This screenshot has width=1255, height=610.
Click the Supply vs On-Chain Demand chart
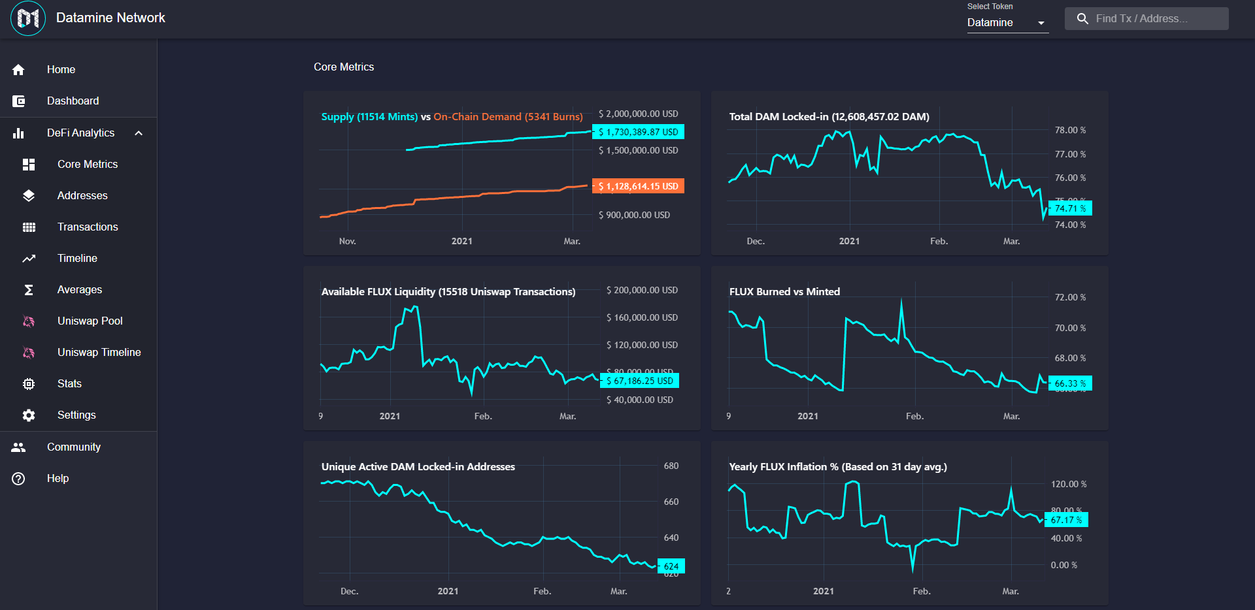502,173
